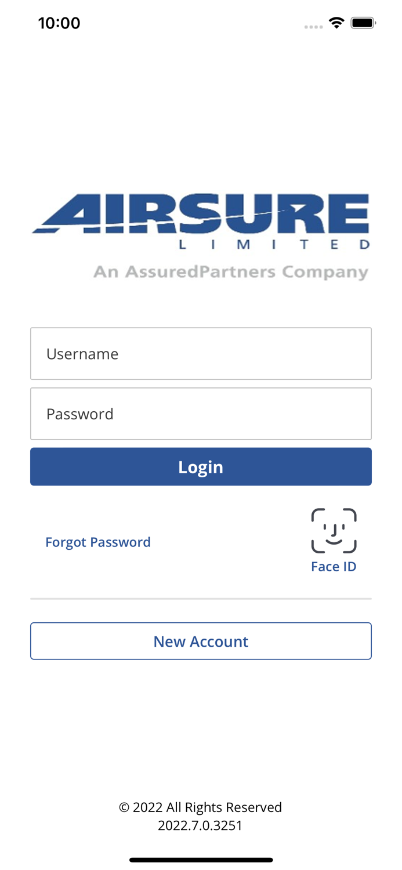Tap the home indicator bar at bottom
The image size is (402, 870).
coord(201,860)
